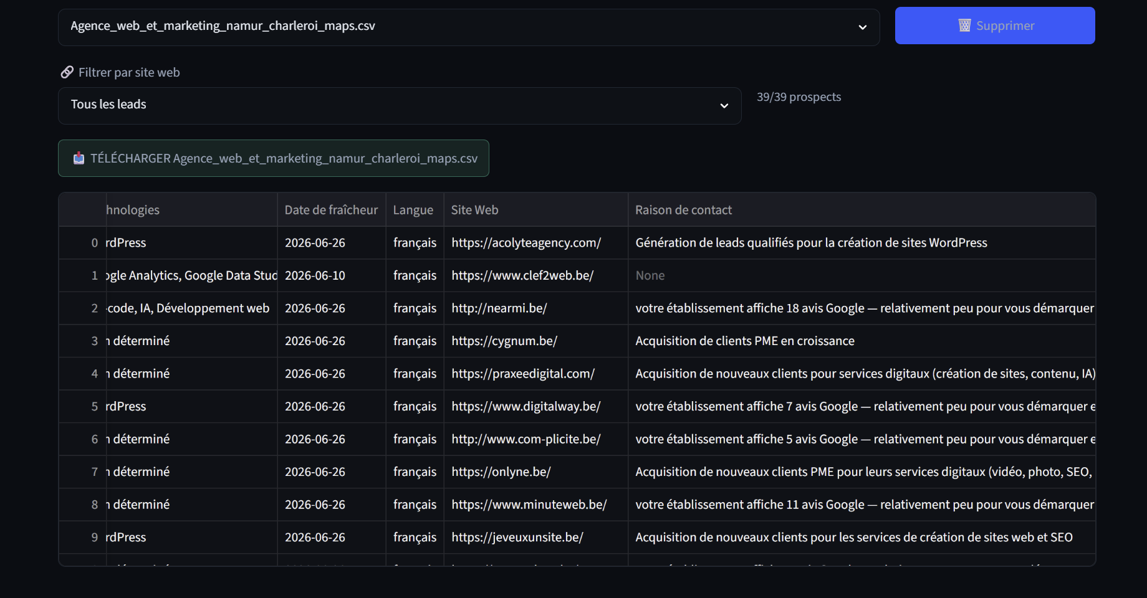The image size is (1147, 598).
Task: Click the 39/39 prospects counter text
Action: point(799,97)
